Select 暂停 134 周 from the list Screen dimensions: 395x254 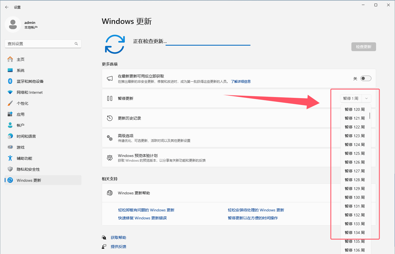click(355, 233)
